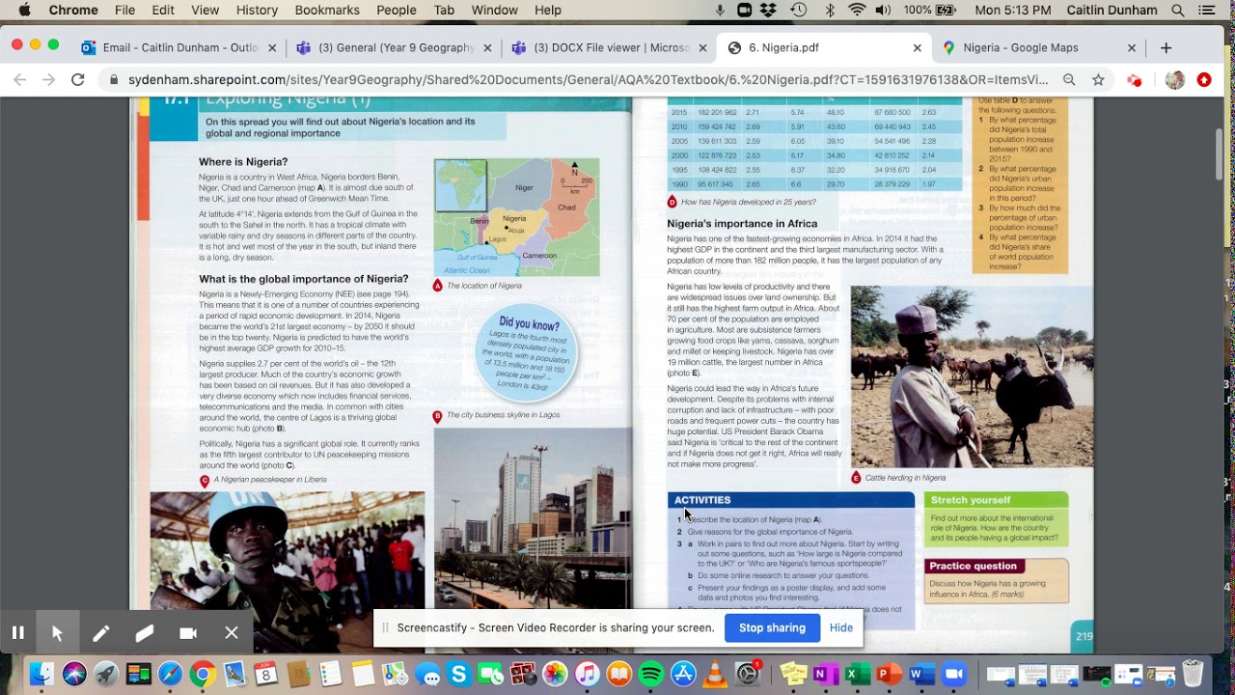
Task: Select the Screencastify eraser tool
Action: click(145, 633)
